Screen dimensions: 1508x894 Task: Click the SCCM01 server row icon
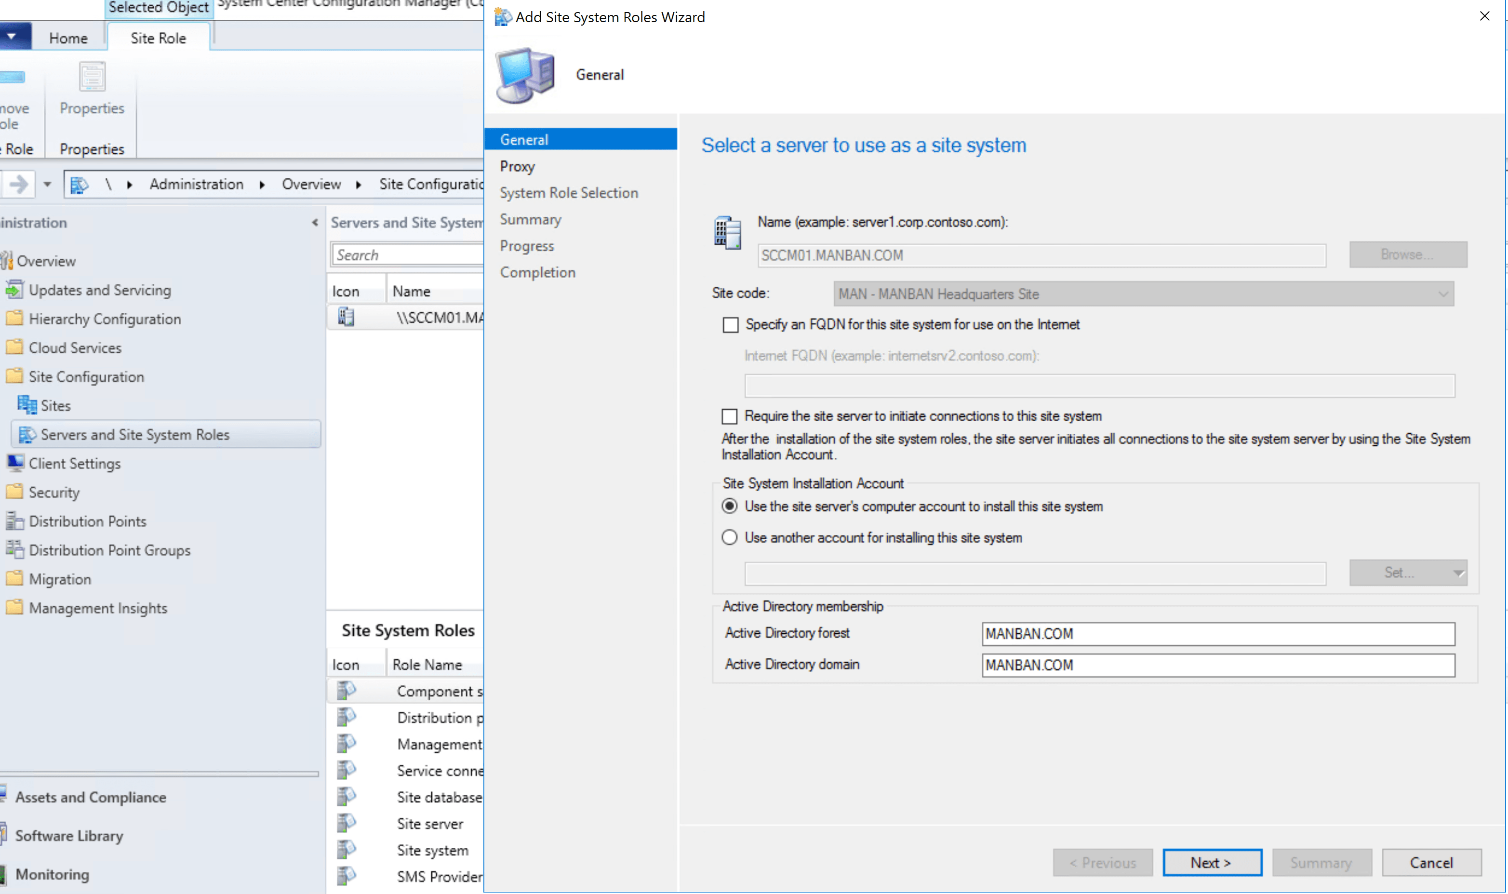coord(347,317)
